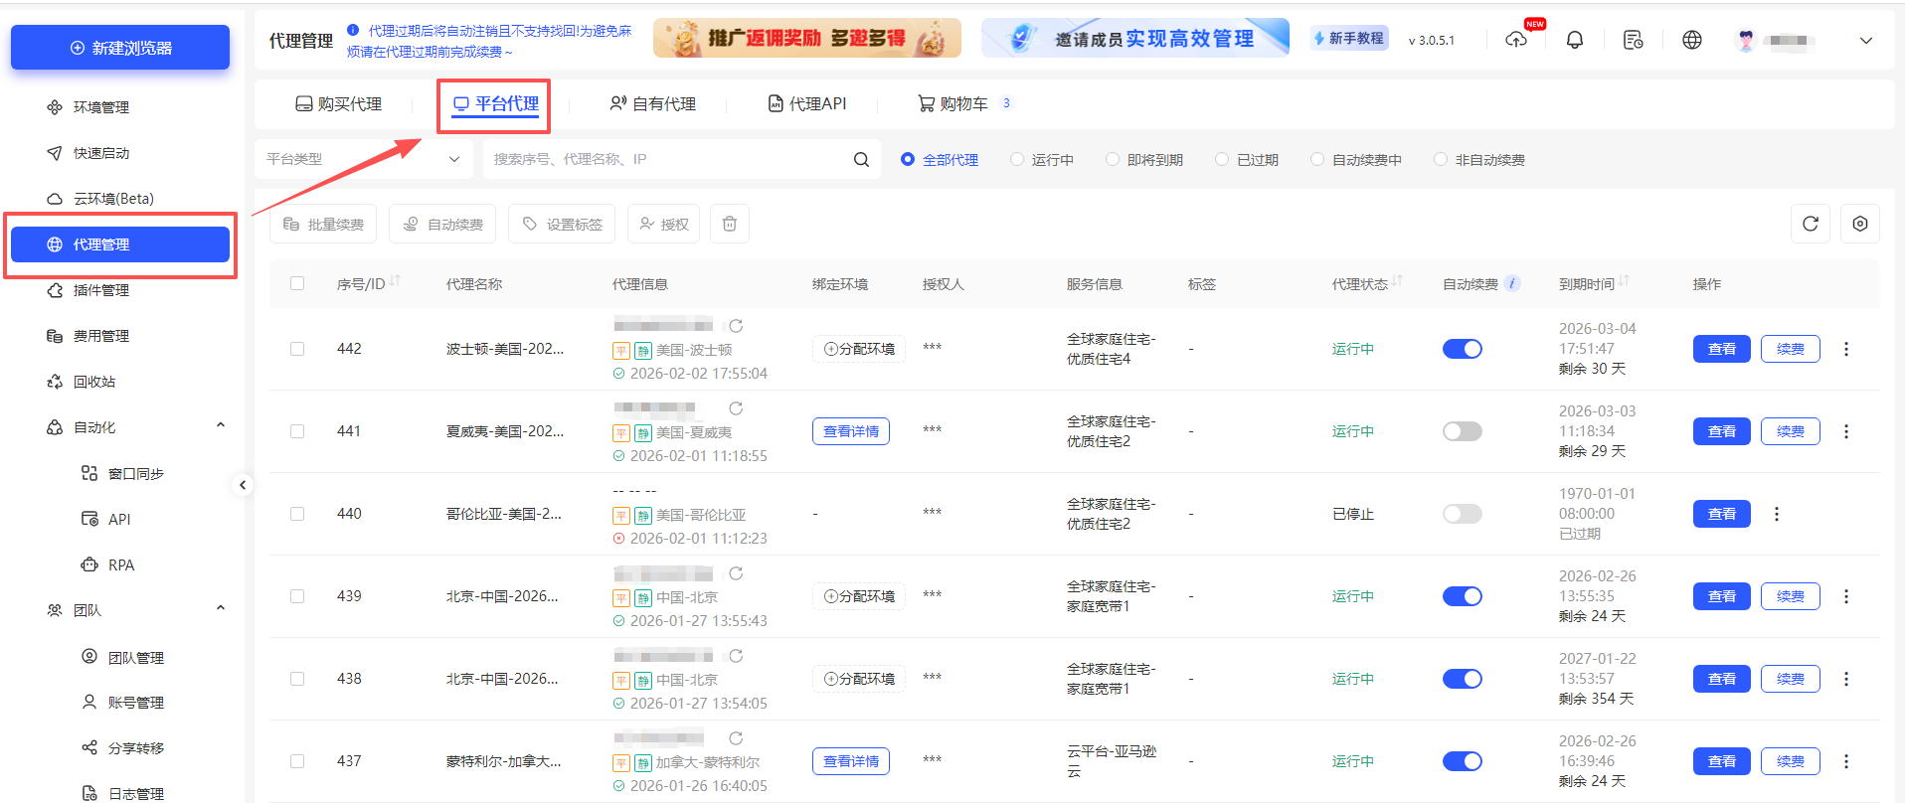The image size is (1905, 803).
Task: Switch to the 平台代理 tab
Action: [x=496, y=103]
